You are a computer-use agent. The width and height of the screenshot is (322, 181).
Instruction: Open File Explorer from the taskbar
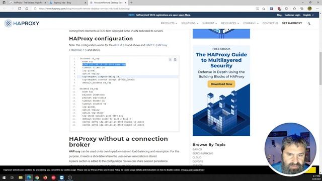[x=21, y=177]
